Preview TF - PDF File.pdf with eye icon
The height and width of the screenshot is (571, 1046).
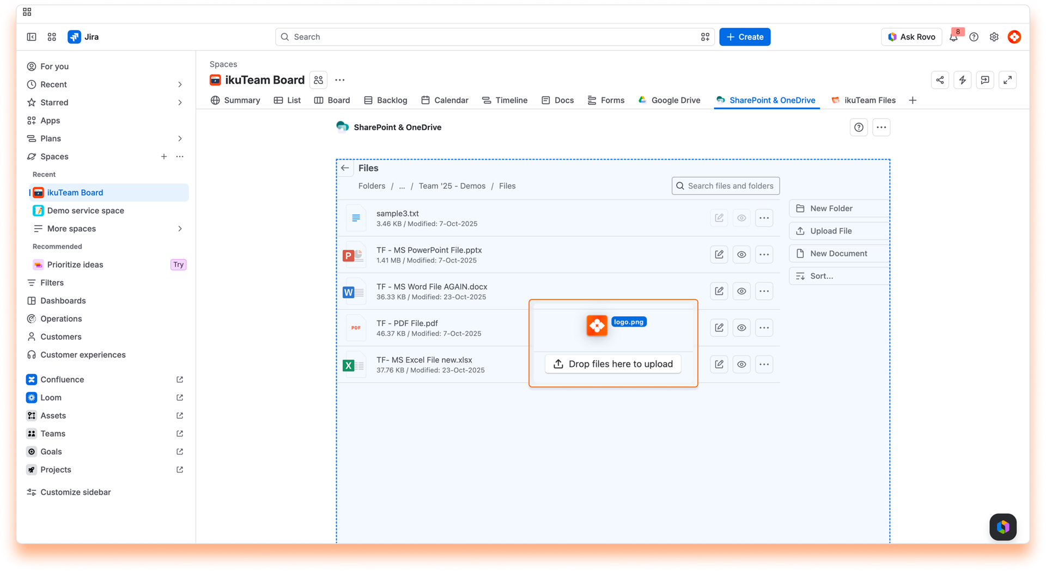pyautogui.click(x=741, y=328)
